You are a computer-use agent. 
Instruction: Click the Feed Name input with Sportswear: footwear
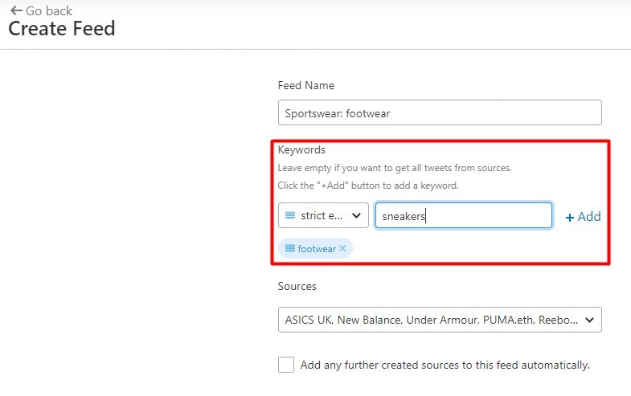point(440,112)
